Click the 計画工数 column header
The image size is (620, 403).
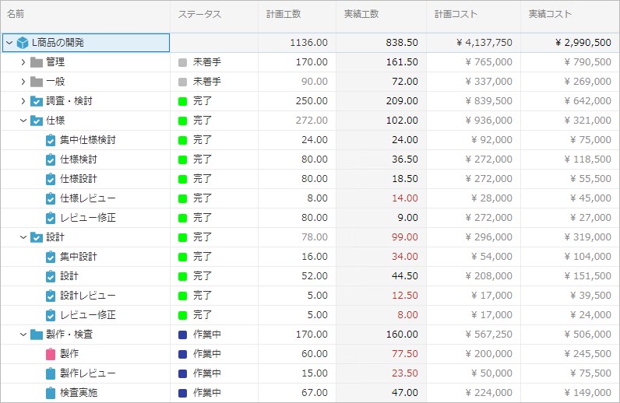pos(284,15)
